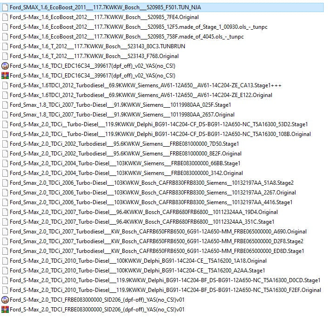328x317 pixels.
Task: Click disc icon of EDC16C34 dpf_off file
Action: point(5,66)
